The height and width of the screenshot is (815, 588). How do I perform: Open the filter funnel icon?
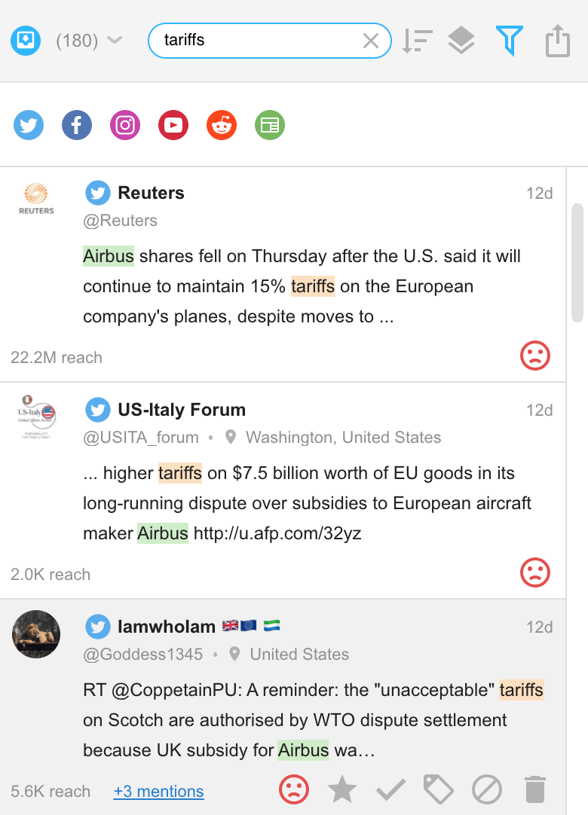coord(509,41)
